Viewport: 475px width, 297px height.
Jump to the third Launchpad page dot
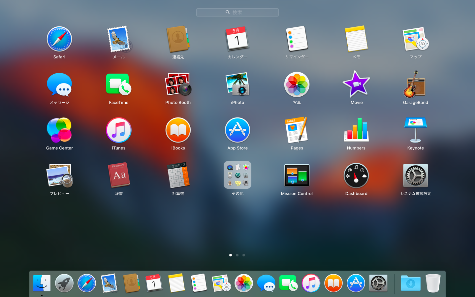coord(244,255)
